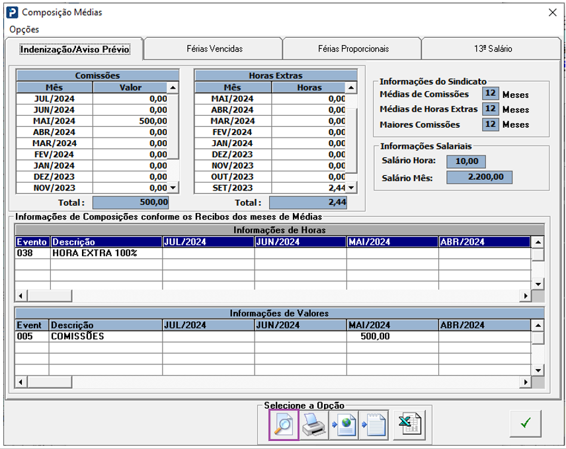This screenshot has height=449, width=566.
Task: Open the Férias Proporcionais tab
Action: click(353, 49)
